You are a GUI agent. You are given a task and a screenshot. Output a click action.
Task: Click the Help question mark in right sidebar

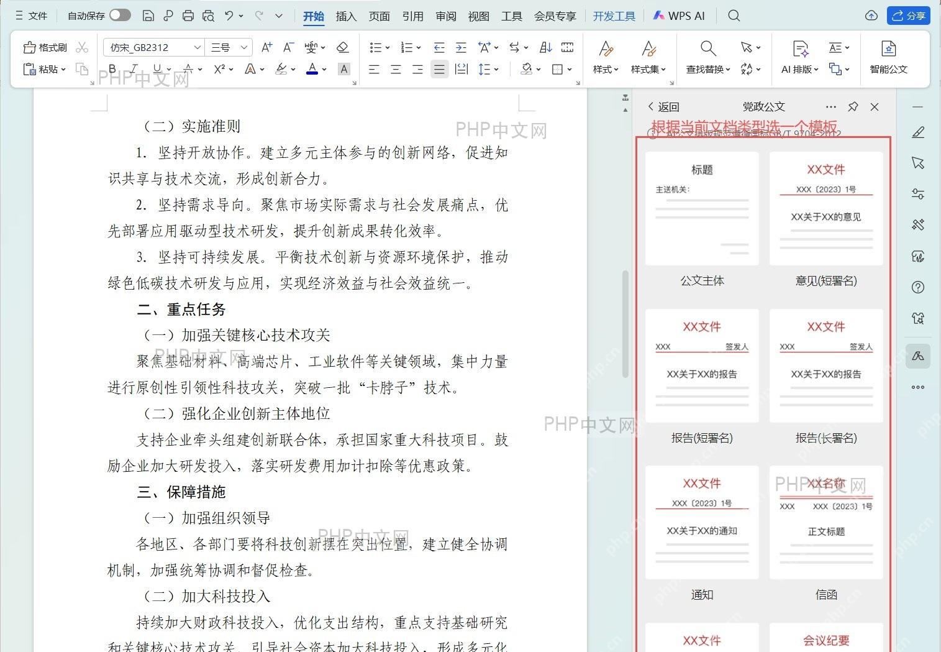tap(918, 287)
